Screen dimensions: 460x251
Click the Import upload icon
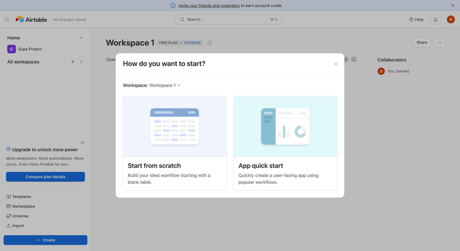point(9,226)
